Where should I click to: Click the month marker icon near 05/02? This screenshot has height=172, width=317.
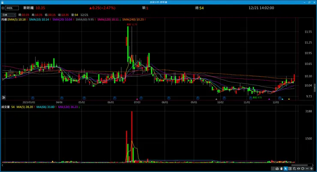tap(84, 98)
